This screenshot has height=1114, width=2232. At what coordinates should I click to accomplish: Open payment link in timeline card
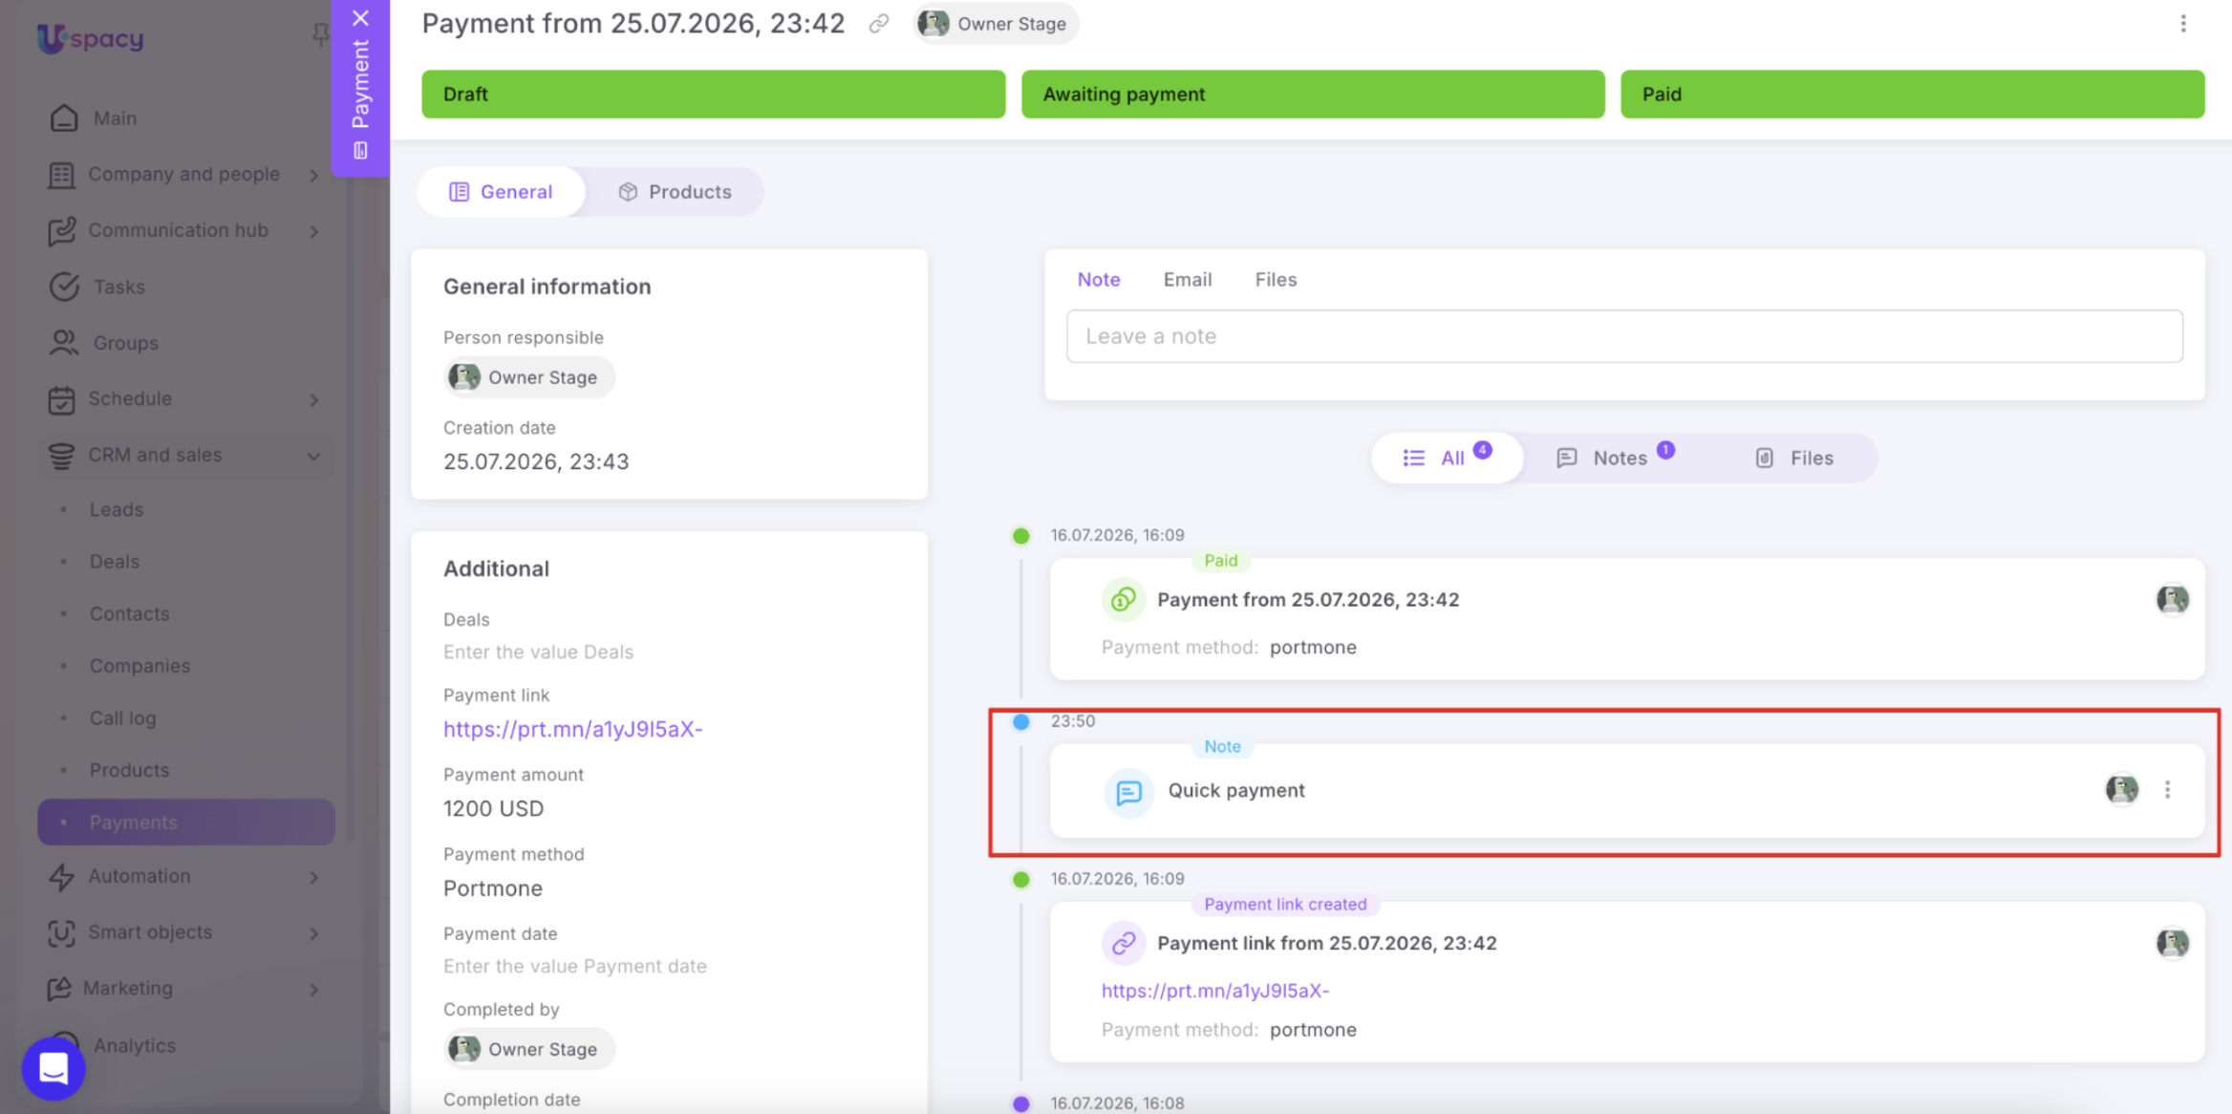[1214, 991]
